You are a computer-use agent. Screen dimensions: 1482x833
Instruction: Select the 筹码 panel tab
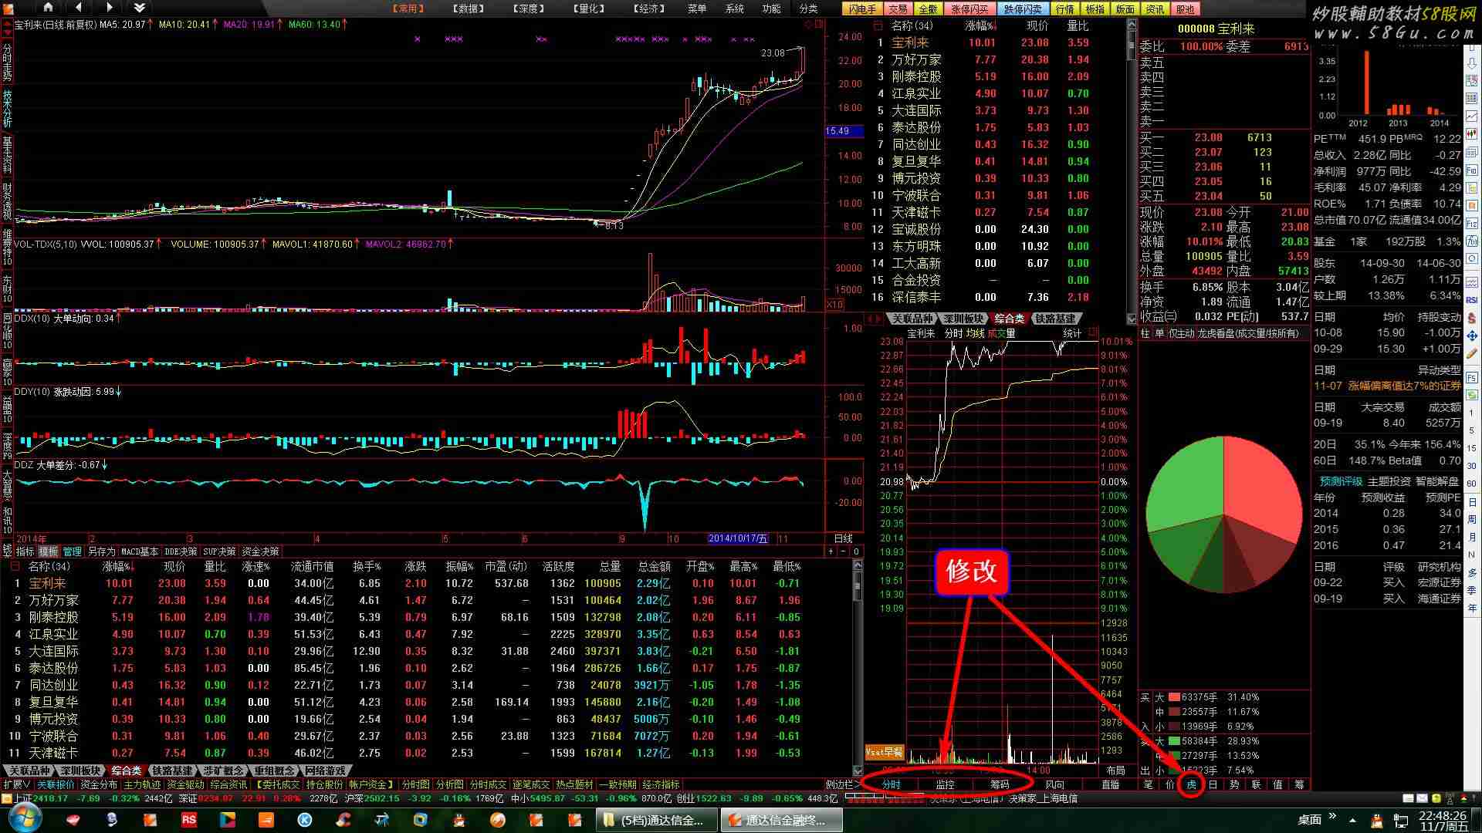click(1000, 784)
